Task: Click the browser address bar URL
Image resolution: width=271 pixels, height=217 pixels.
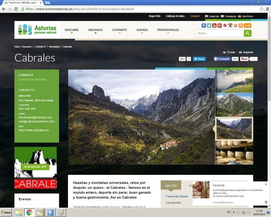Action: [x=79, y=9]
